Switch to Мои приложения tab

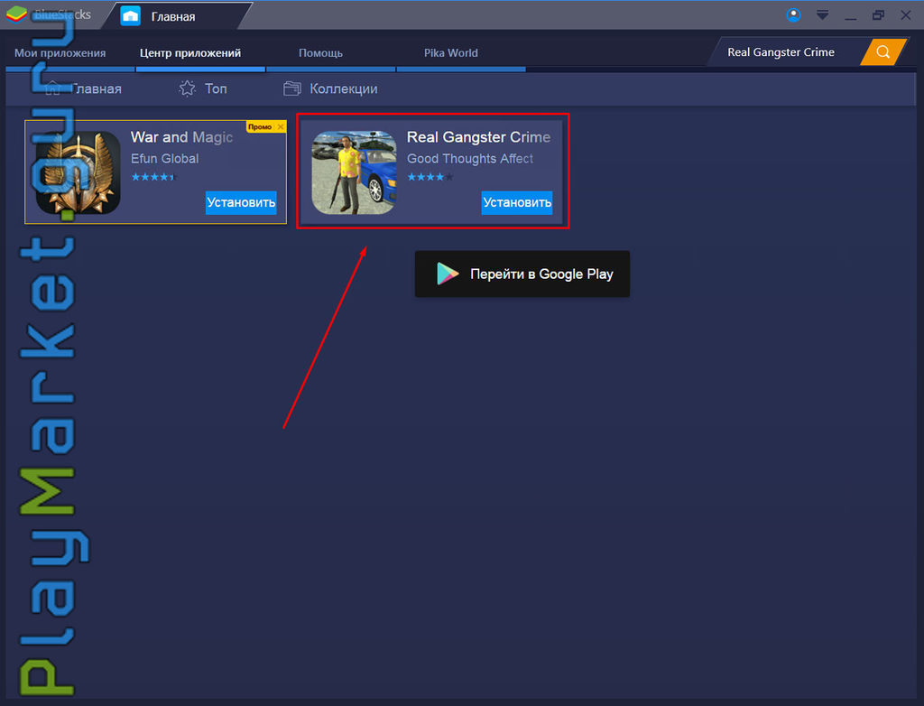tap(60, 53)
